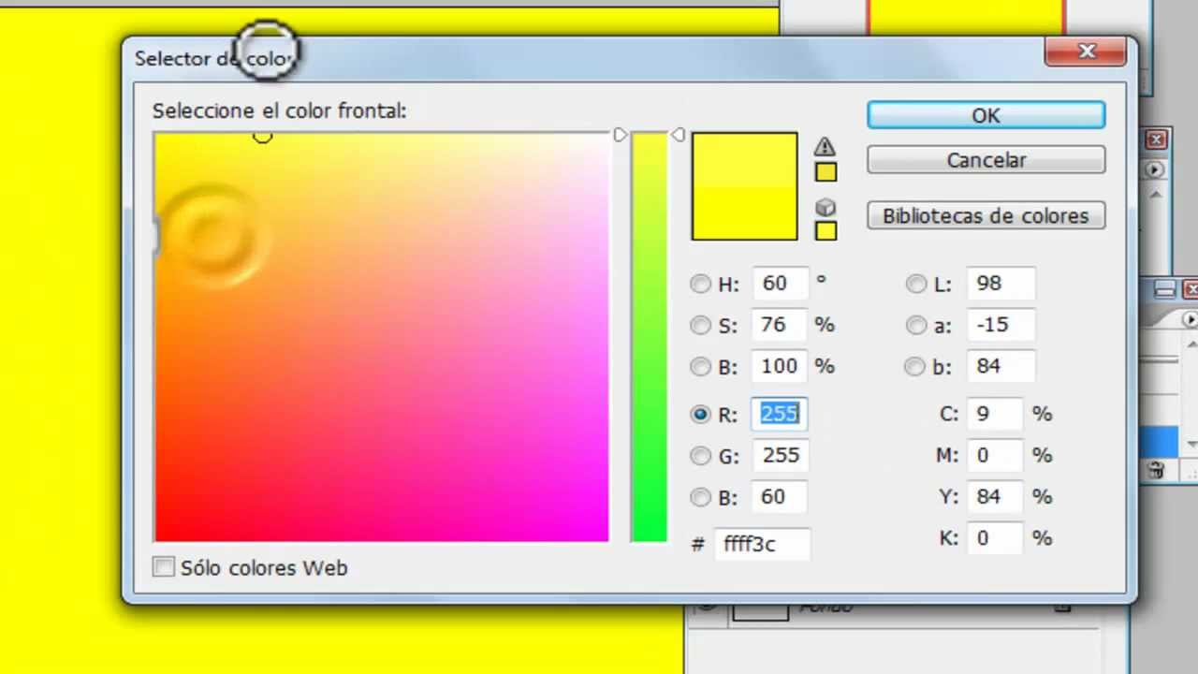This screenshot has width=1198, height=674.
Task: Click the Cancelar button
Action: [x=986, y=160]
